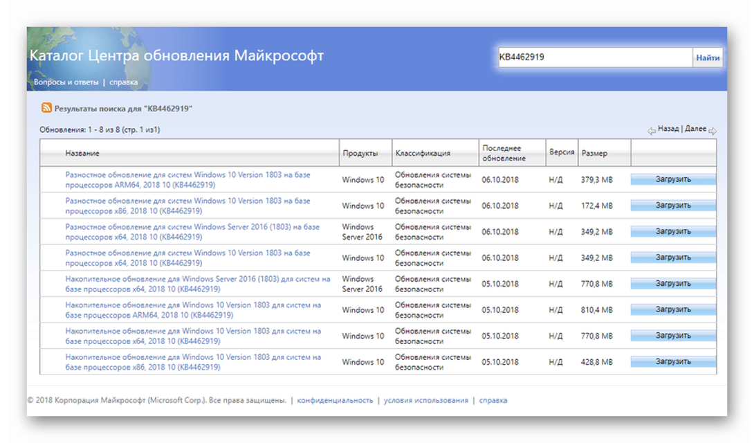Focus the search field containing KB4462919
The width and height of the screenshot is (754, 443).
594,57
